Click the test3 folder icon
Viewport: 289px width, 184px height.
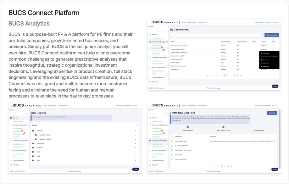(33, 160)
